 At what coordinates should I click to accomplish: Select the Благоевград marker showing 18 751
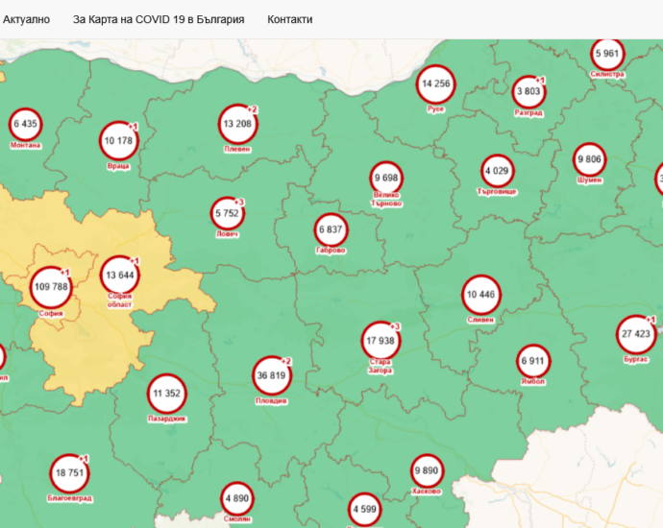[x=70, y=472]
